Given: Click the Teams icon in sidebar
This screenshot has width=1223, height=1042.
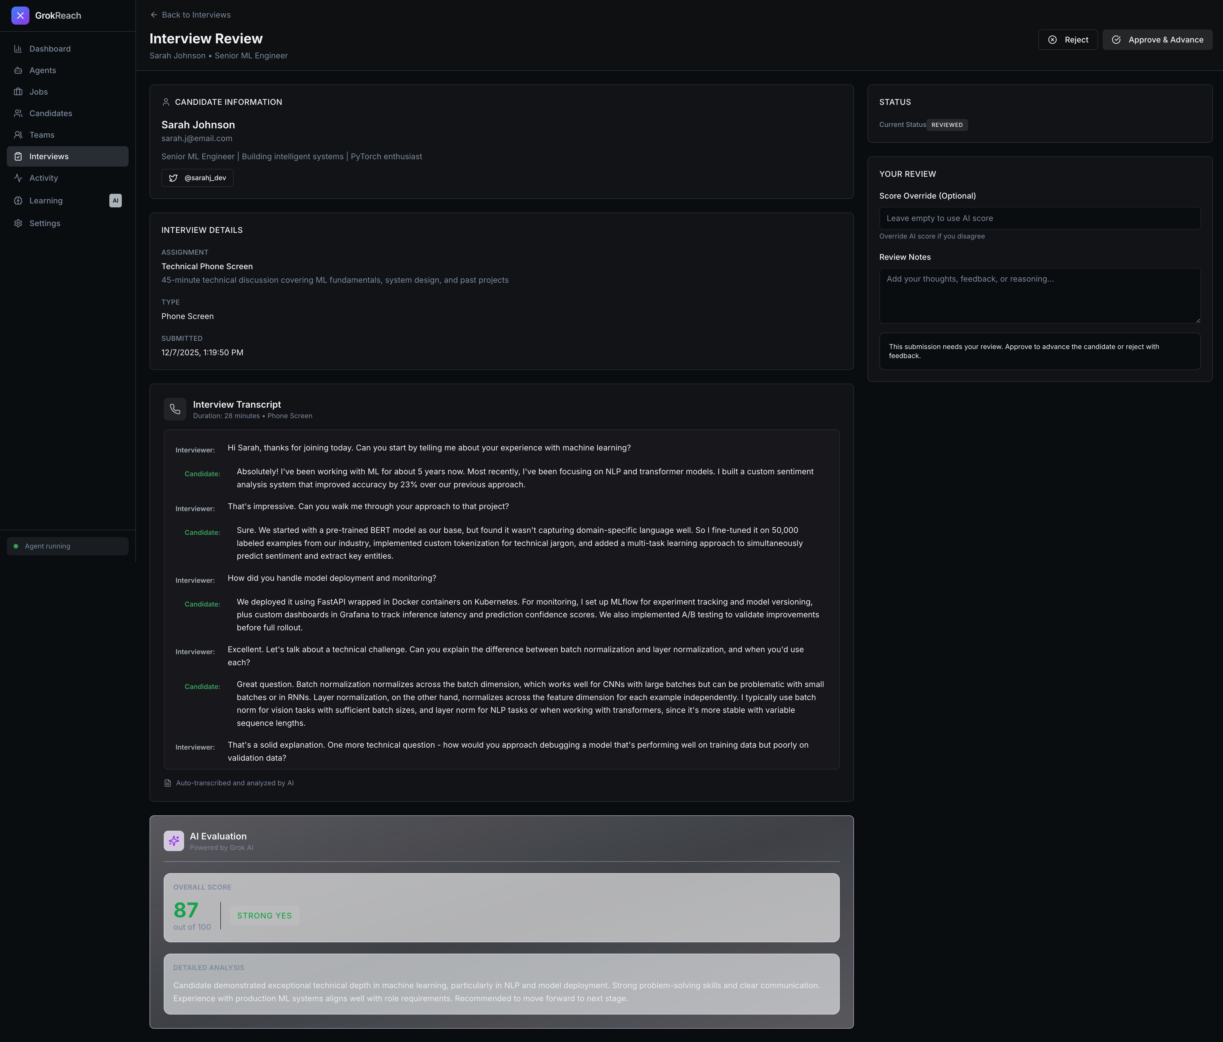Looking at the screenshot, I should (18, 135).
